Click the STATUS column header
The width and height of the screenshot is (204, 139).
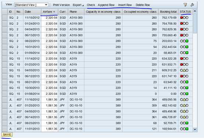click(185, 12)
